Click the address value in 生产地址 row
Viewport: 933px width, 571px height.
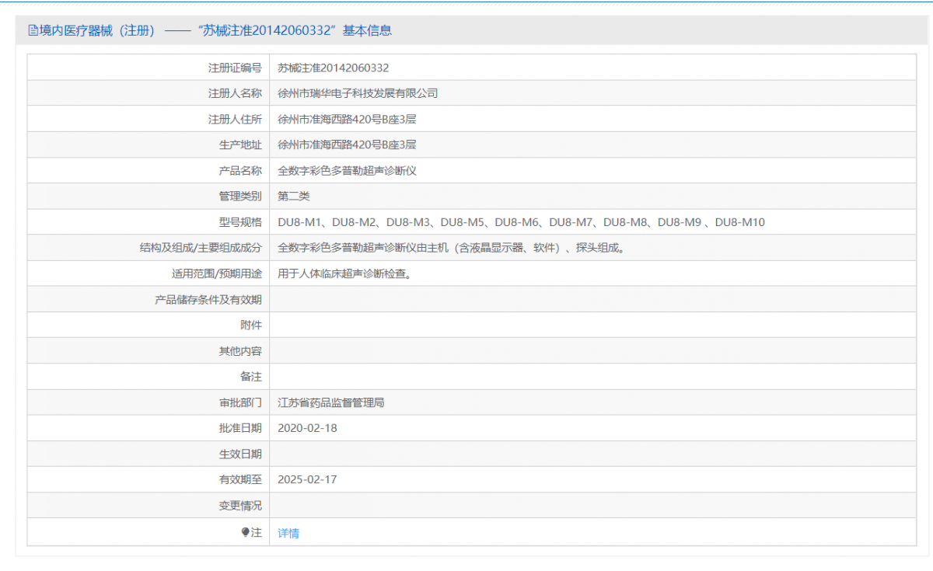click(348, 144)
